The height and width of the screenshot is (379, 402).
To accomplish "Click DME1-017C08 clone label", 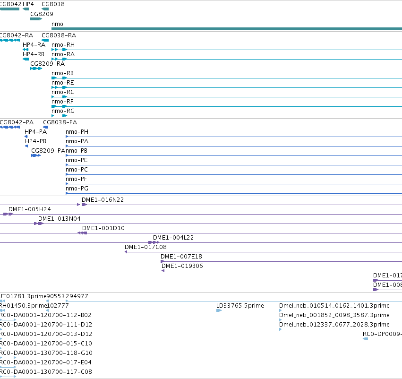I will click(145, 247).
